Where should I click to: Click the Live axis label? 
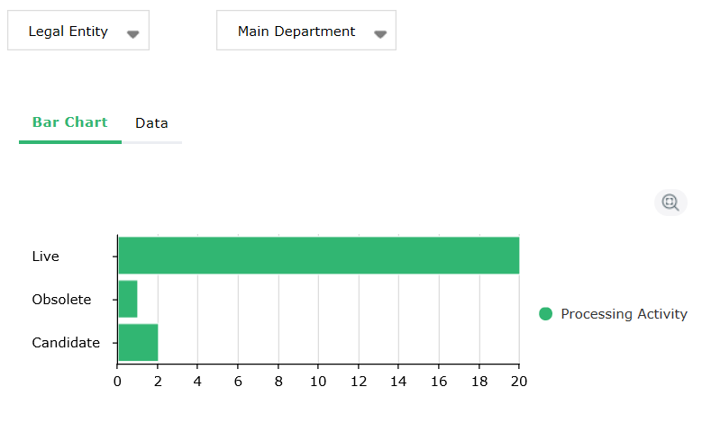point(45,256)
